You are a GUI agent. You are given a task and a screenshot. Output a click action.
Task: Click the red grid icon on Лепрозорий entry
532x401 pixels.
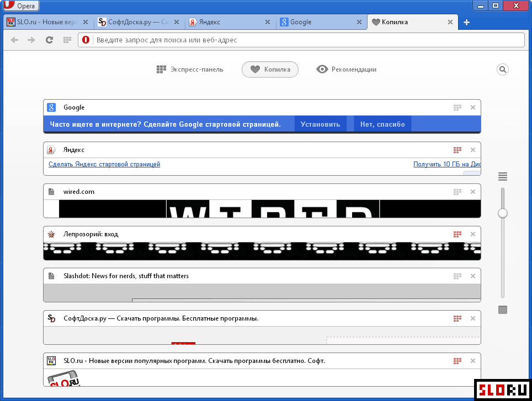[x=457, y=234]
